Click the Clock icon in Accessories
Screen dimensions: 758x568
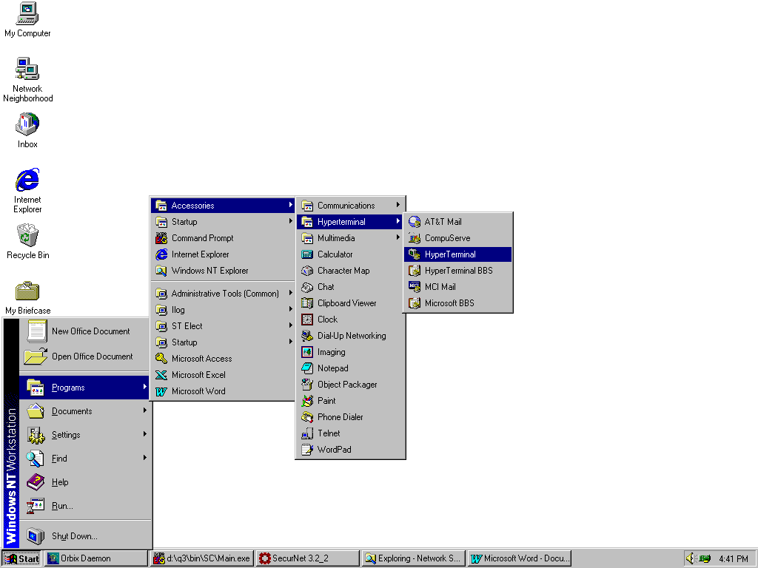coord(307,319)
